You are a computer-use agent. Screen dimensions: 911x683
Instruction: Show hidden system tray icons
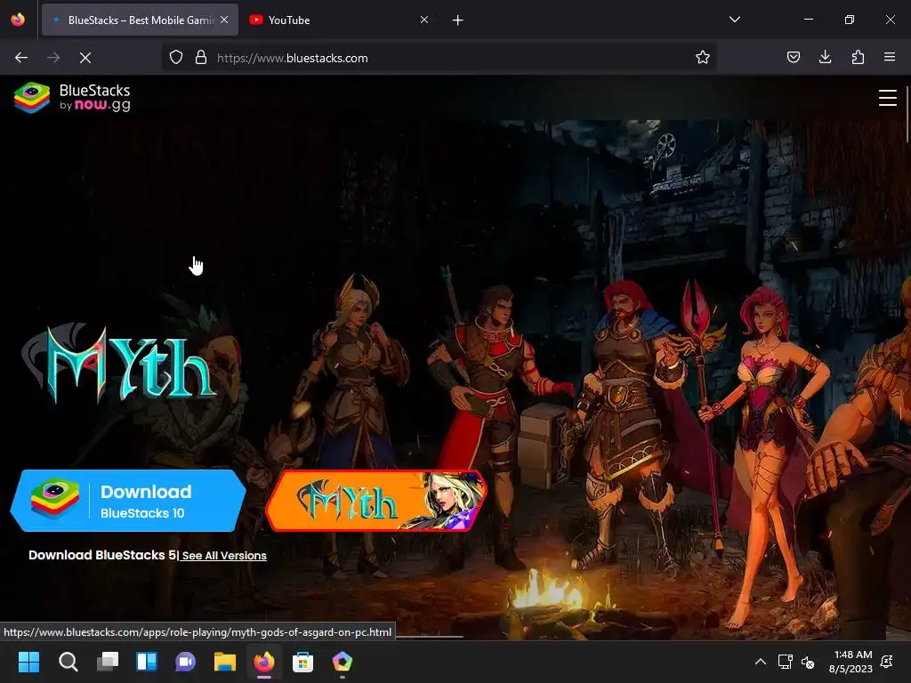[760, 662]
